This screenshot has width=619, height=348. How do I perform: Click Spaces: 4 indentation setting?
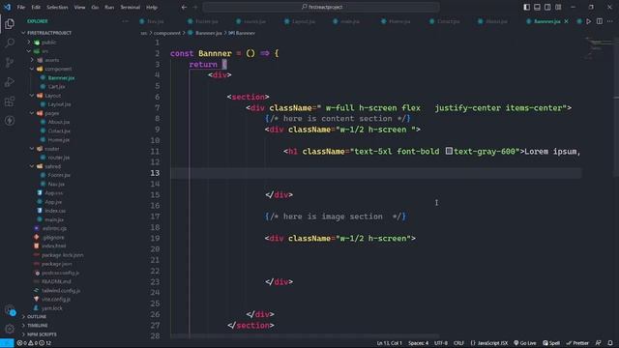click(x=418, y=343)
